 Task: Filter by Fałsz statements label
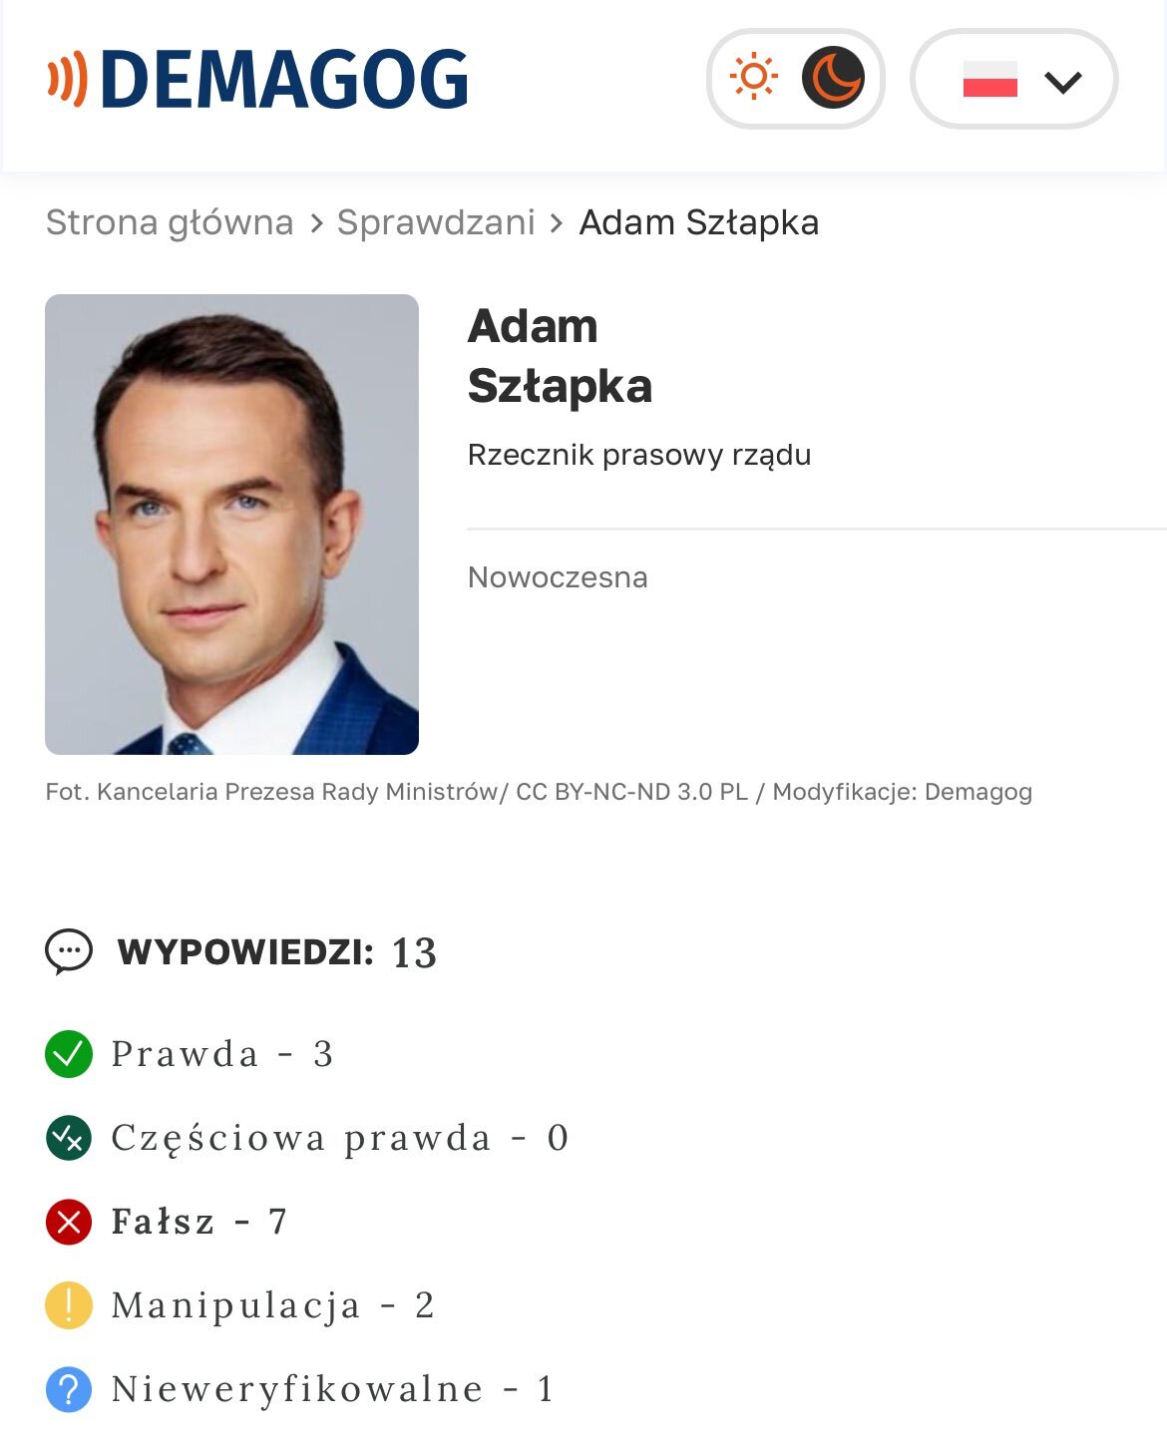pyautogui.click(x=199, y=1222)
